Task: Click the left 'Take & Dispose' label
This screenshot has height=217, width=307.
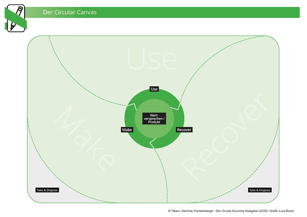Action: coord(47,190)
